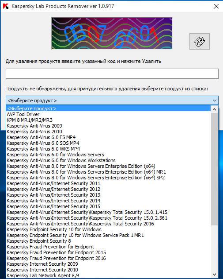Pick Endpoint Security 10 Service Pack 1 MR1
The height and width of the screenshot is (279, 223).
[x=108, y=235]
